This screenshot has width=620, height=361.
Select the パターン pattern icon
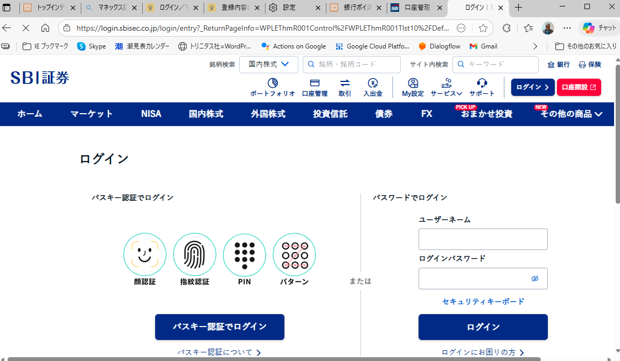[x=294, y=255]
